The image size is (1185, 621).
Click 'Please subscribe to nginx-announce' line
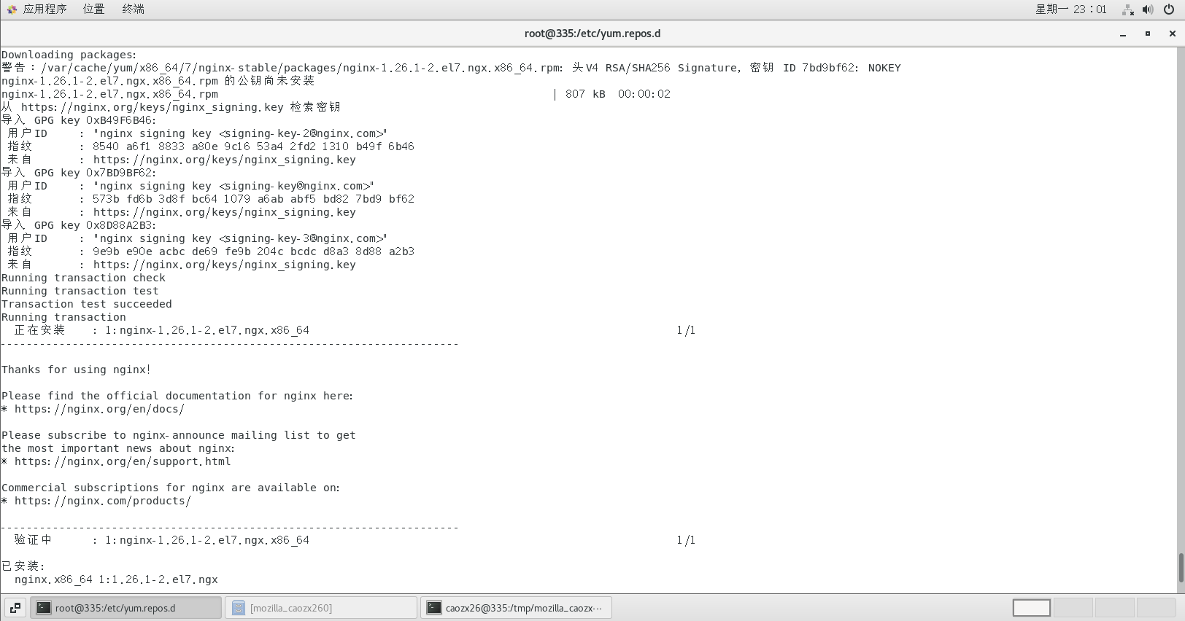click(x=179, y=435)
